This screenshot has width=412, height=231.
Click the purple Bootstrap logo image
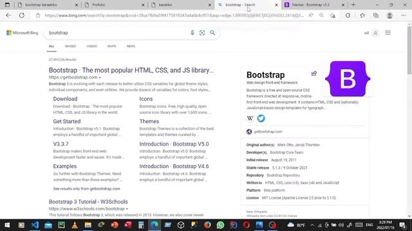click(348, 79)
